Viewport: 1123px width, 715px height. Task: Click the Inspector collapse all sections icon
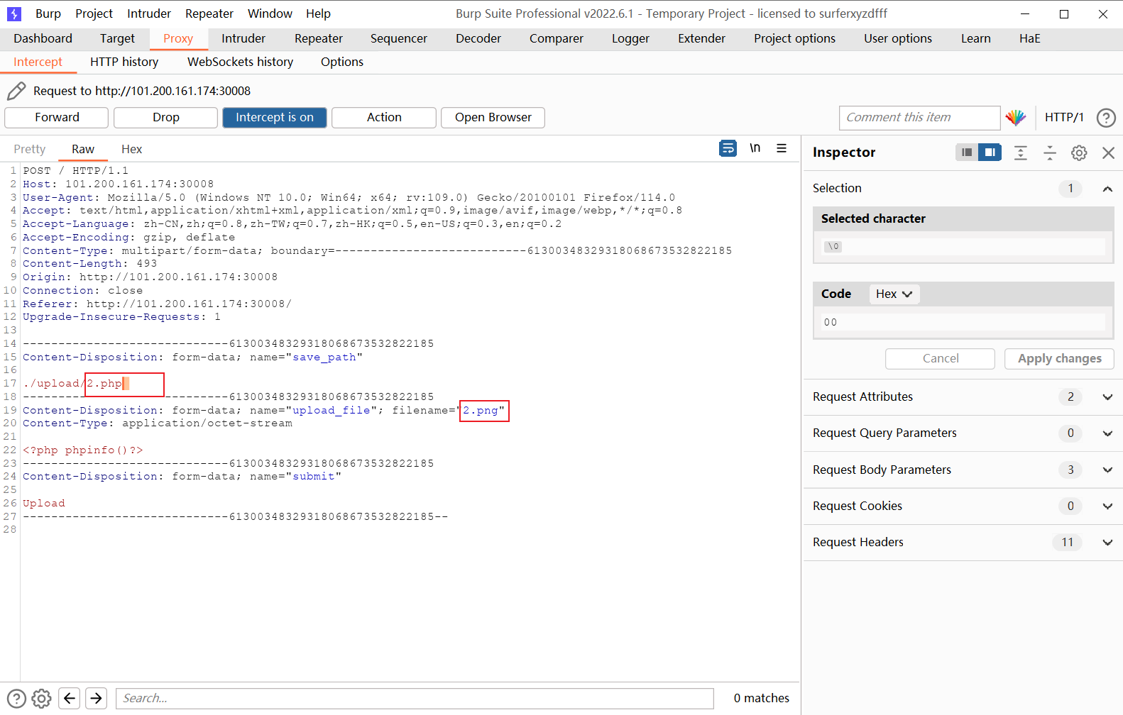(1050, 153)
